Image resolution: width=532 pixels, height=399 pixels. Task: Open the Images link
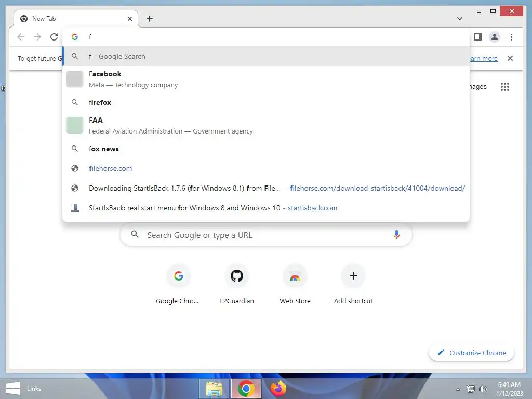point(478,87)
